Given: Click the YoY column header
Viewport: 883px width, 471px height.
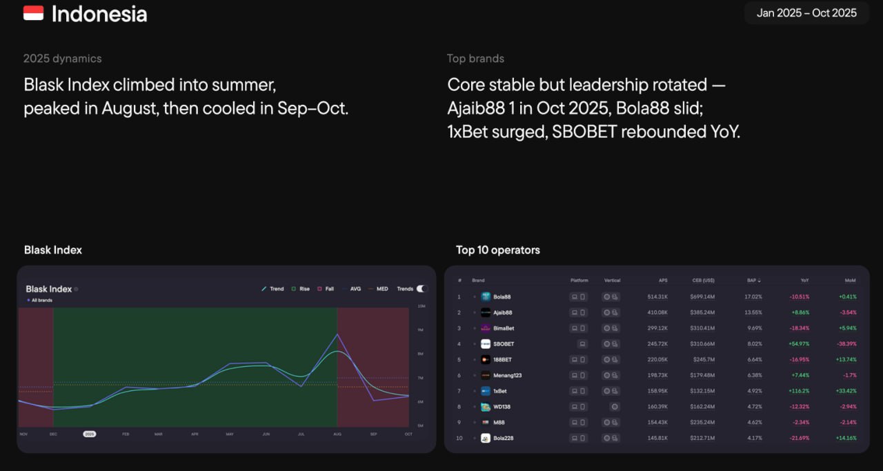Looking at the screenshot, I should point(804,281).
